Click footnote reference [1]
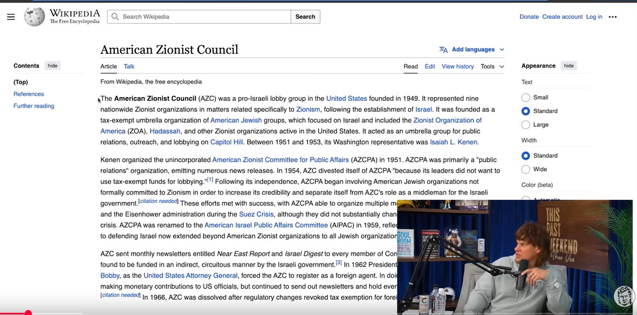 [x=210, y=180]
